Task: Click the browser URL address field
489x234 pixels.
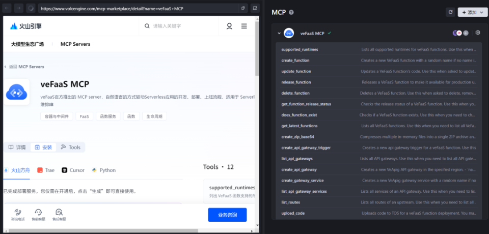Action: click(x=139, y=9)
